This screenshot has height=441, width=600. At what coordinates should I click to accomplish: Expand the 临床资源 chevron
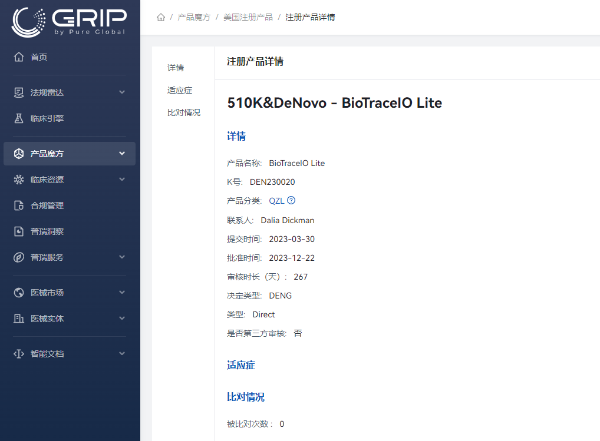click(x=122, y=179)
